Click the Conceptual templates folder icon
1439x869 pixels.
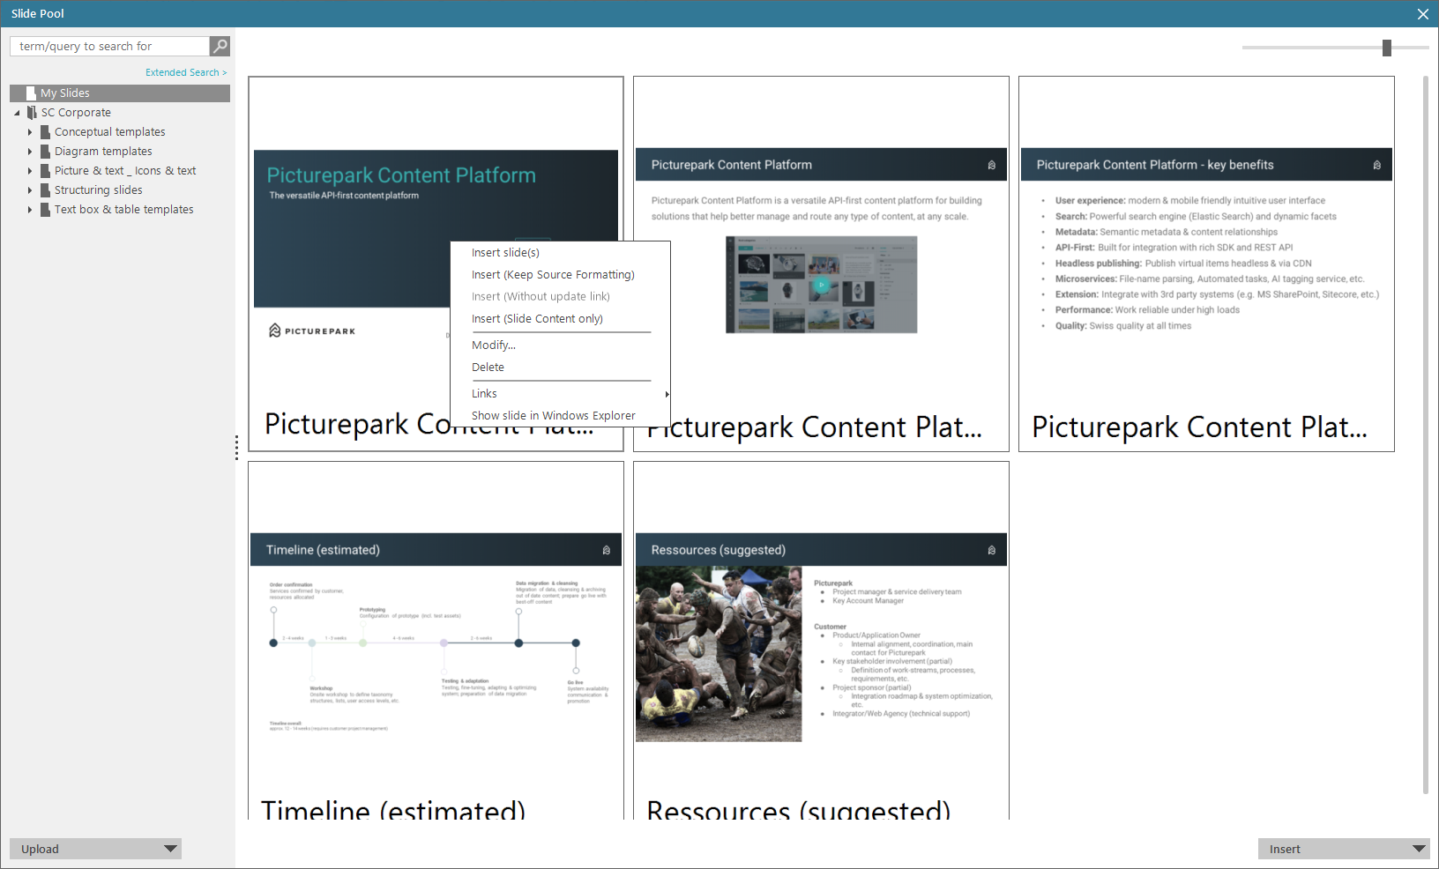(x=45, y=131)
